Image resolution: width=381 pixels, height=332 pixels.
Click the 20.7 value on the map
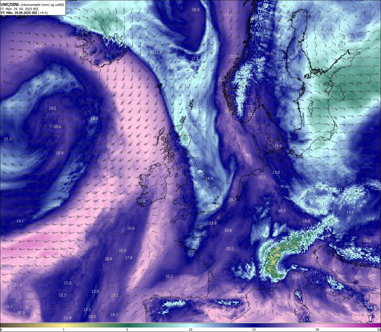(x=282, y=211)
